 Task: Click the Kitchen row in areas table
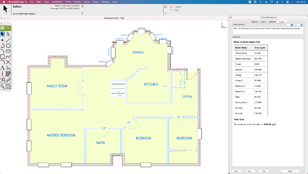[x=251, y=70]
